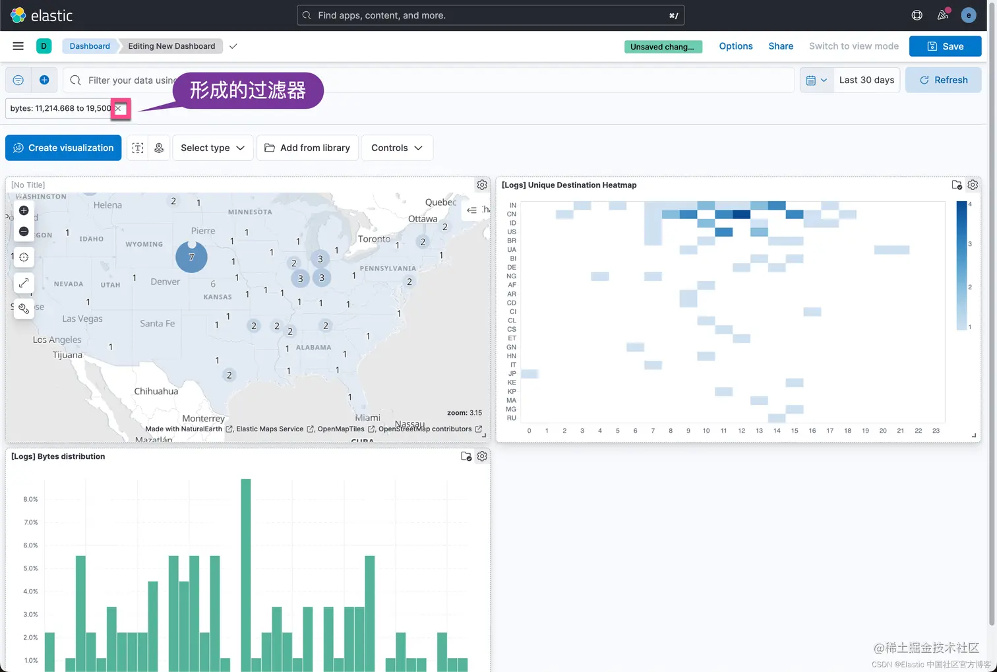Zoom out on the map
Screen dimensions: 997x672
point(24,231)
